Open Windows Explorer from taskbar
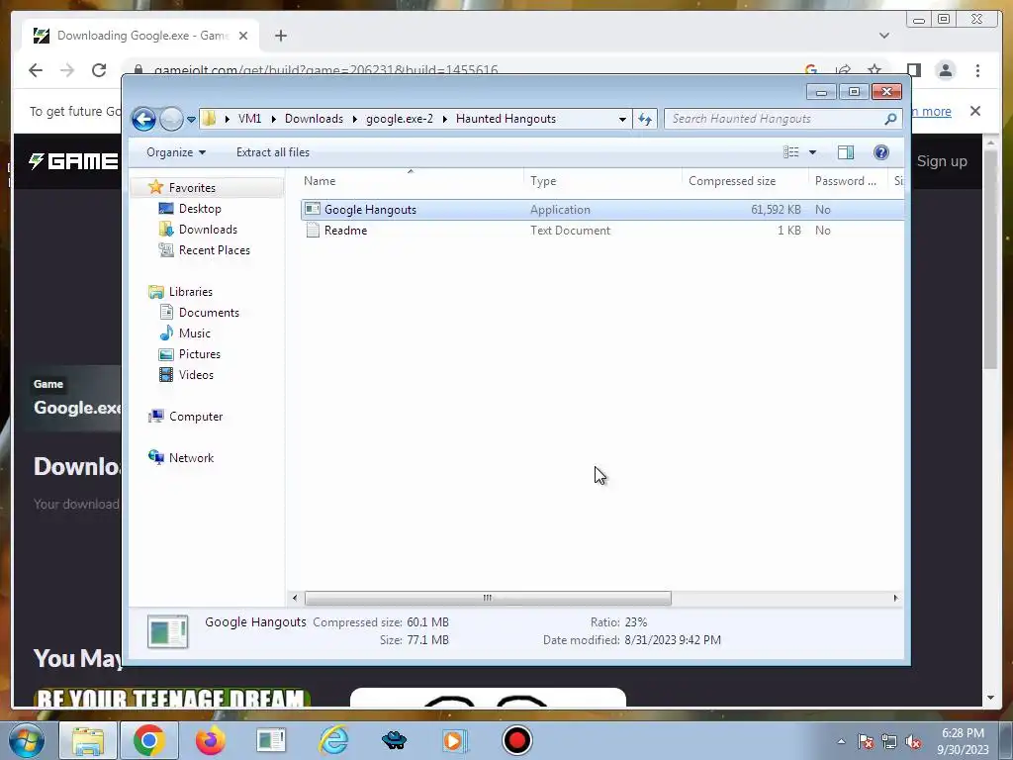 pyautogui.click(x=88, y=740)
